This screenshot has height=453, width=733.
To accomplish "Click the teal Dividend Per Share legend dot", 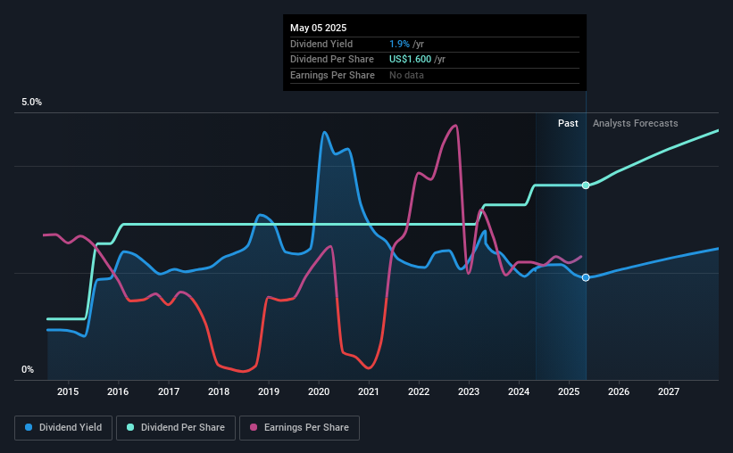I will click(130, 427).
